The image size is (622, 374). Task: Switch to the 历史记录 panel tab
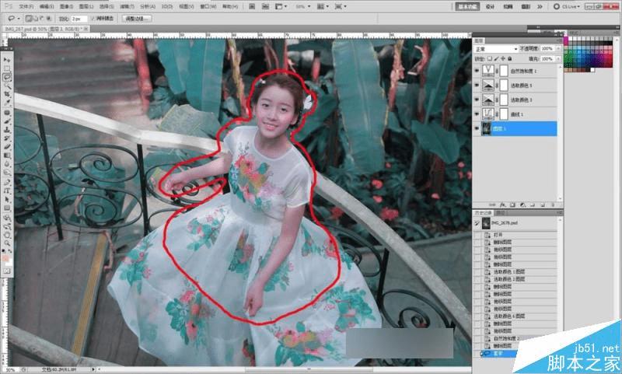pos(483,213)
